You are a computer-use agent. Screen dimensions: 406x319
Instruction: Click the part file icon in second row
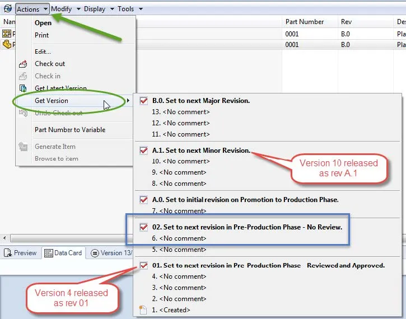(x=7, y=44)
